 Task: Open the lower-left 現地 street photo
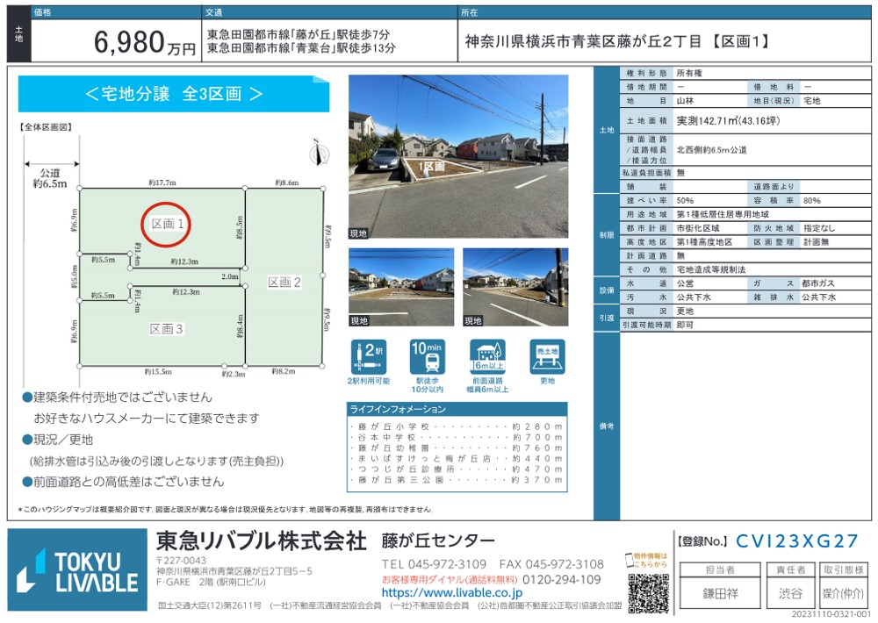tap(400, 287)
